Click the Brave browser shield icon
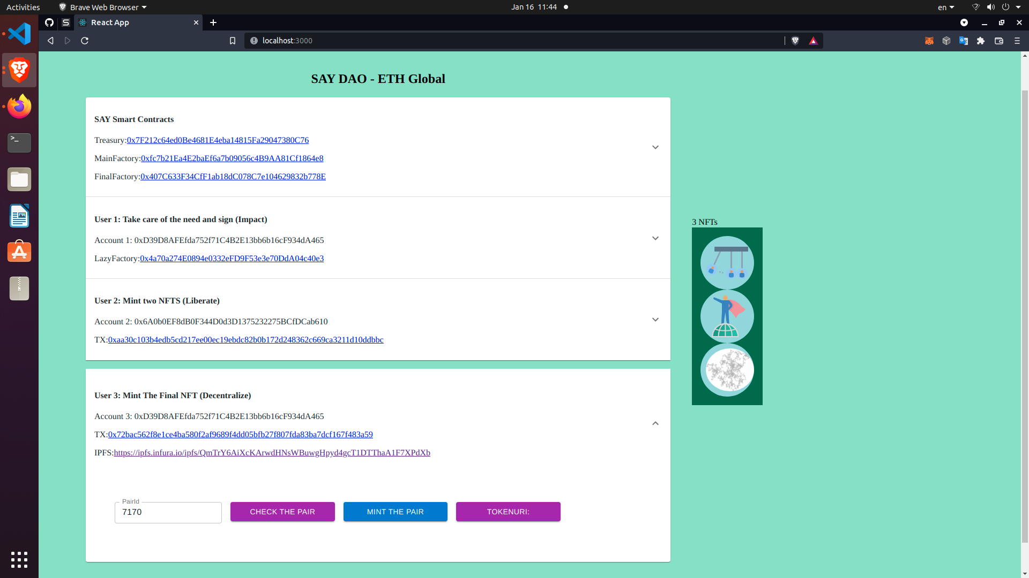Viewport: 1029px width, 578px height. [795, 40]
